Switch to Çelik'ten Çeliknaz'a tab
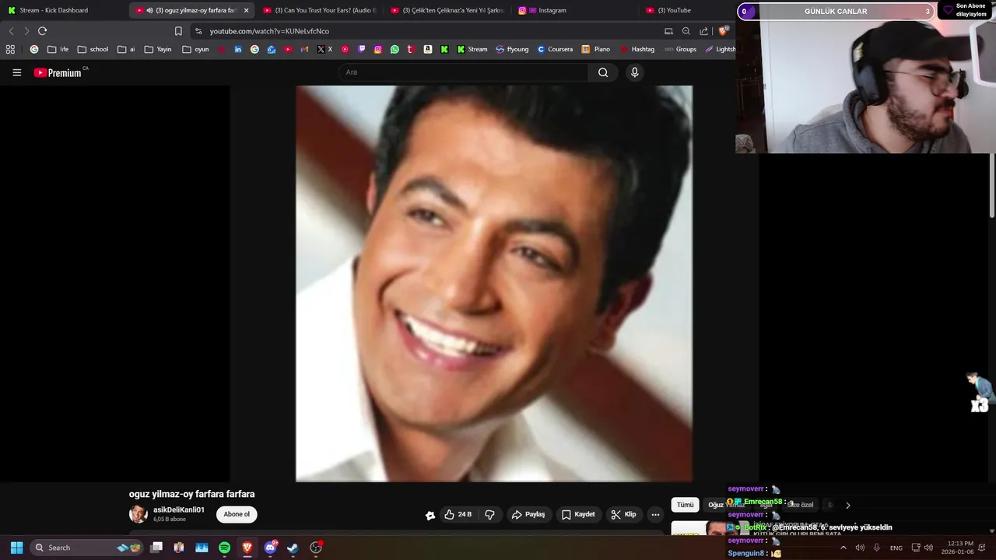Image resolution: width=996 pixels, height=560 pixels. coord(447,10)
